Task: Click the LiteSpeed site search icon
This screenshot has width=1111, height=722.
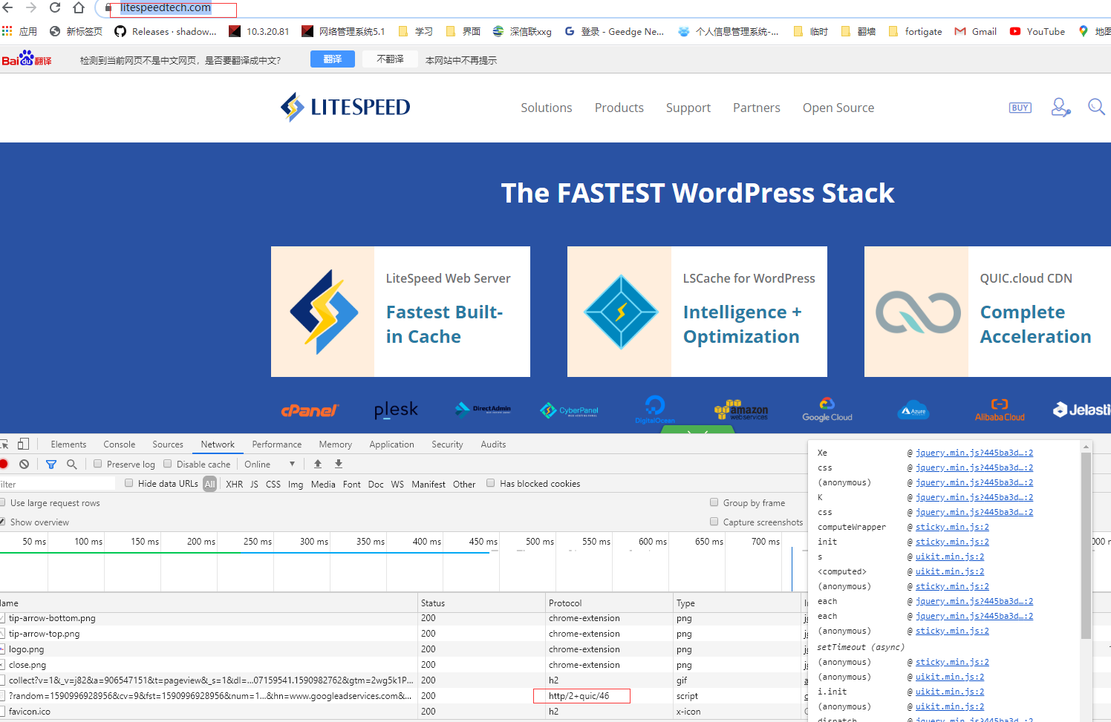Action: (1096, 107)
